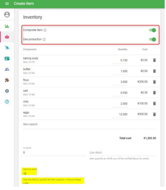Viewport: 166px width, 190px height.
Task: Turn off the Composite item toggle
Action: pos(152,30)
